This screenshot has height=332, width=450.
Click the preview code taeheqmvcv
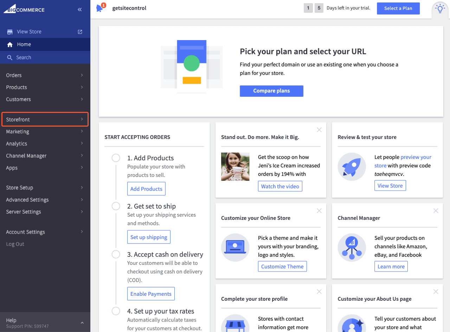pyautogui.click(x=389, y=174)
